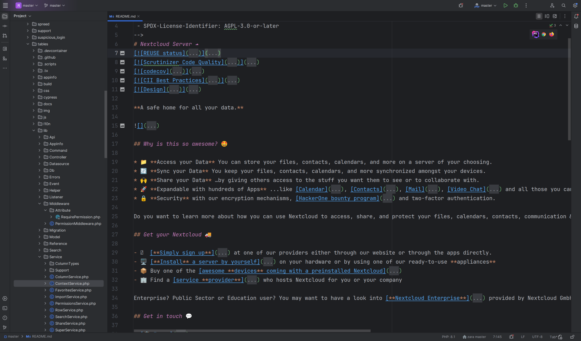Viewport: 581px width, 341px height.
Task: Open the Commit tool window
Action: (5, 26)
